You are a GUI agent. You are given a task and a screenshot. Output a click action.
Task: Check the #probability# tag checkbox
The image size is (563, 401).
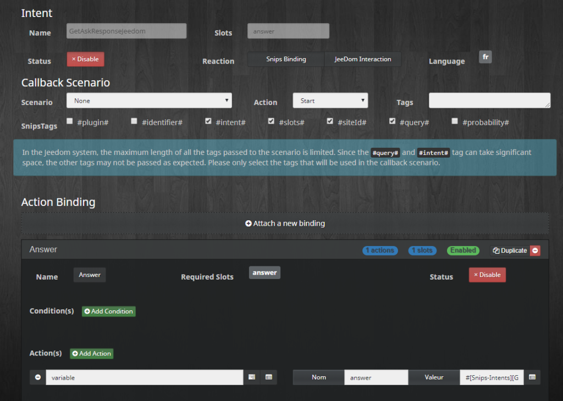pos(455,121)
